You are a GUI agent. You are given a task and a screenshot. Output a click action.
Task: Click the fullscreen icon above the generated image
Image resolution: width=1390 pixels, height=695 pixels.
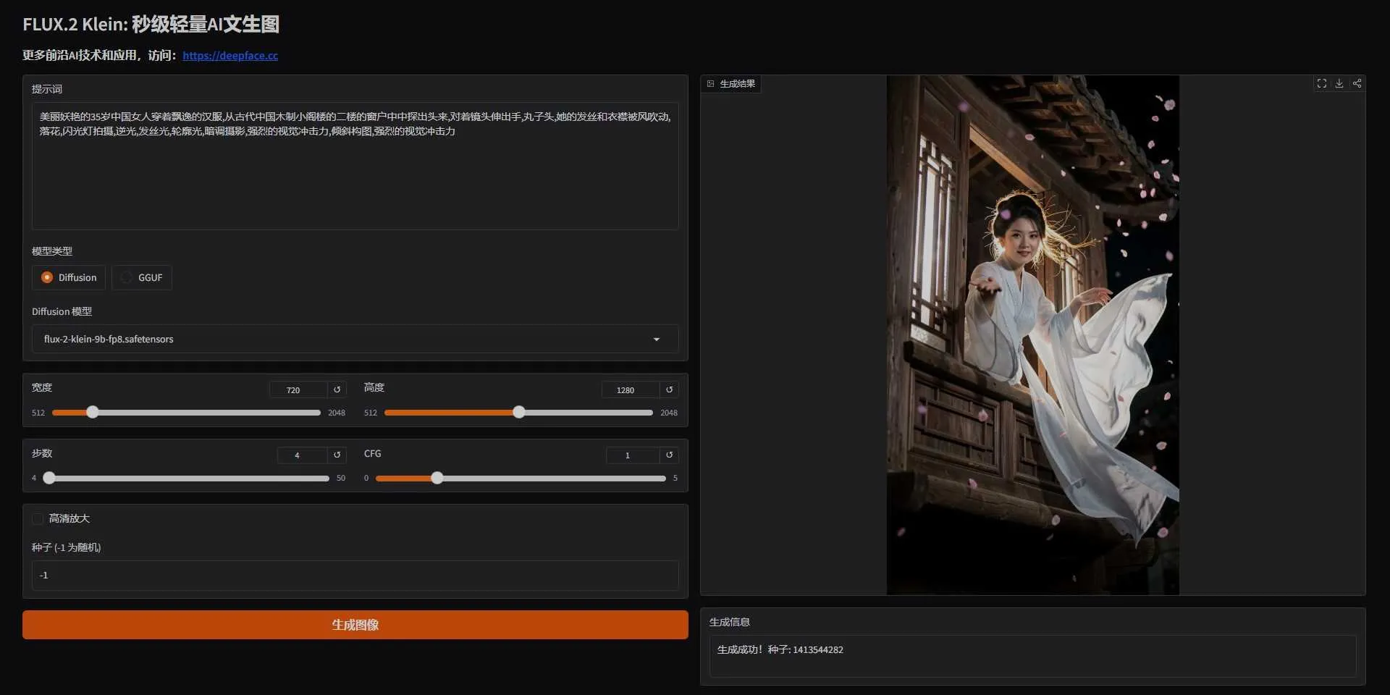click(1322, 83)
